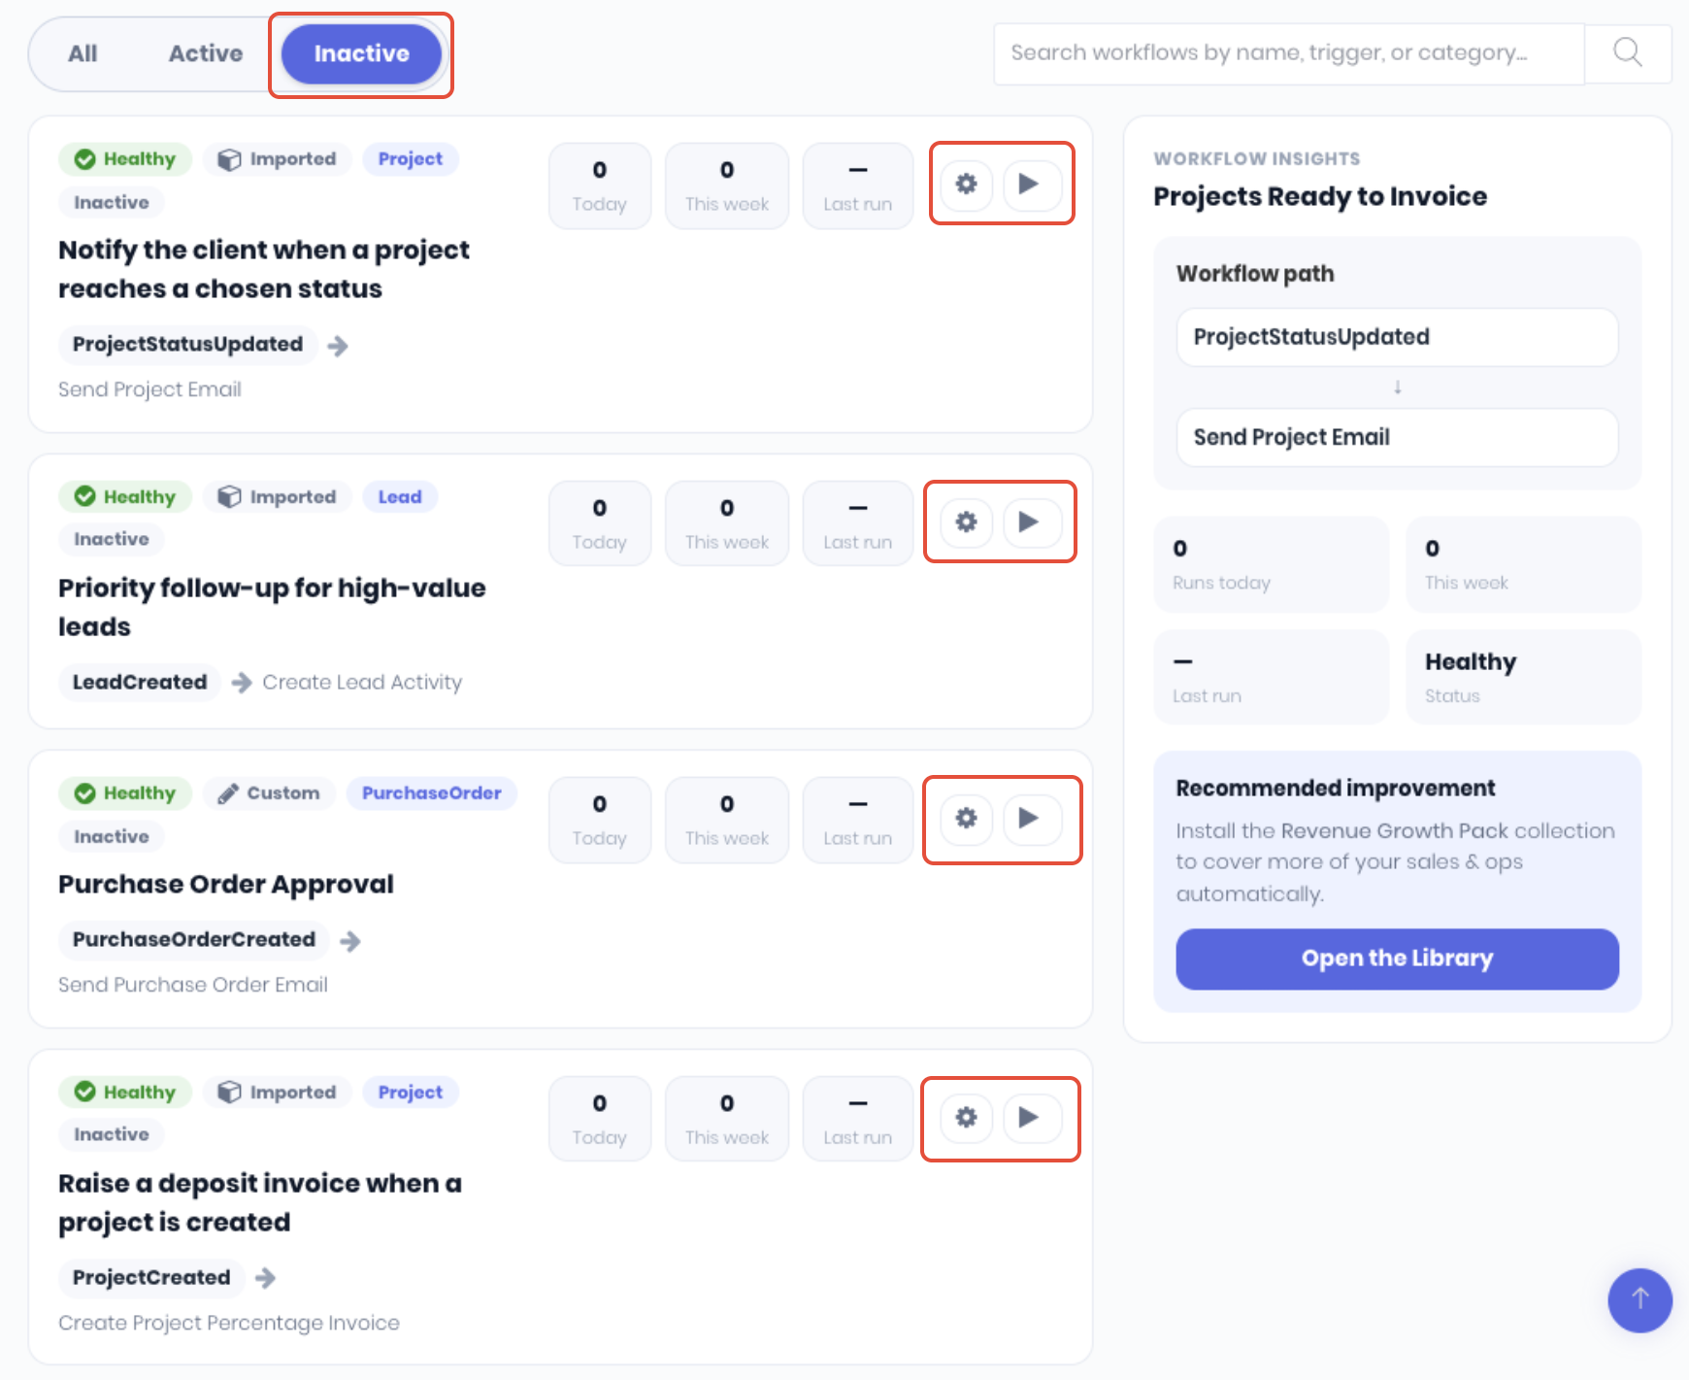Run the Notify the client workflow

click(1029, 184)
